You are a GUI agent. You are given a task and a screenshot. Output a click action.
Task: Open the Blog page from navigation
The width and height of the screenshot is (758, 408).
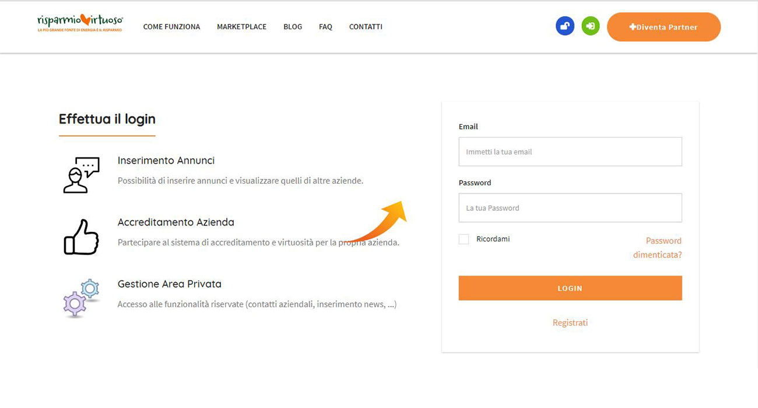click(x=293, y=27)
